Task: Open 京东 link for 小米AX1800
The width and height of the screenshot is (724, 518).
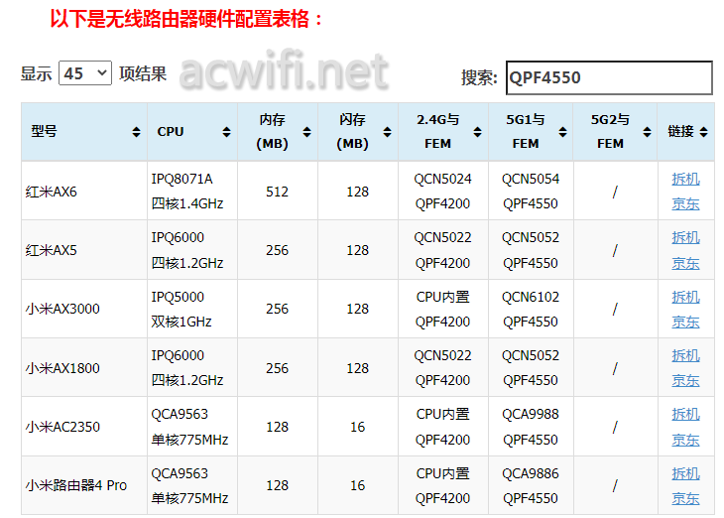Action: coord(685,380)
